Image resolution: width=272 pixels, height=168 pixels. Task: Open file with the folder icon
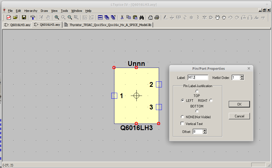15,18
